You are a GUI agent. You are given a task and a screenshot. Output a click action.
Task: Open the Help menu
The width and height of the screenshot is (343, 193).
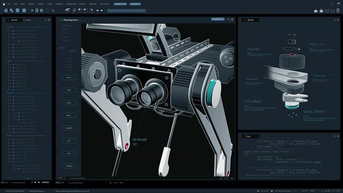(50, 4)
